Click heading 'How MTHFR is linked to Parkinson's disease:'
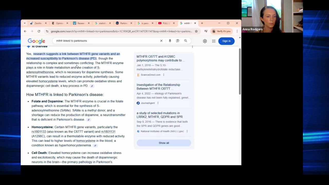329x185 pixels. click(65, 95)
